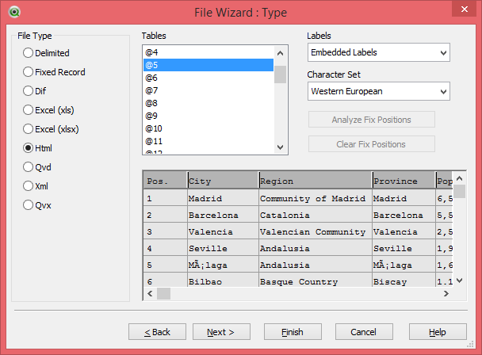Select the Delimited file type

46,53
